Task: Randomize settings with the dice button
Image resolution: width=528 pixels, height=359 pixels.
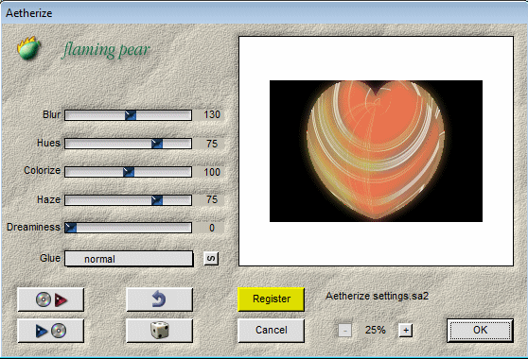Action: point(159,331)
